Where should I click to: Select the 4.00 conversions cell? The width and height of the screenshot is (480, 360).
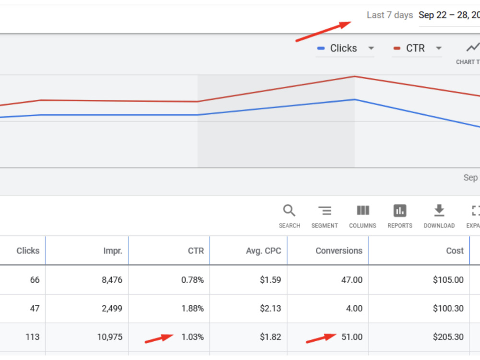tap(354, 308)
